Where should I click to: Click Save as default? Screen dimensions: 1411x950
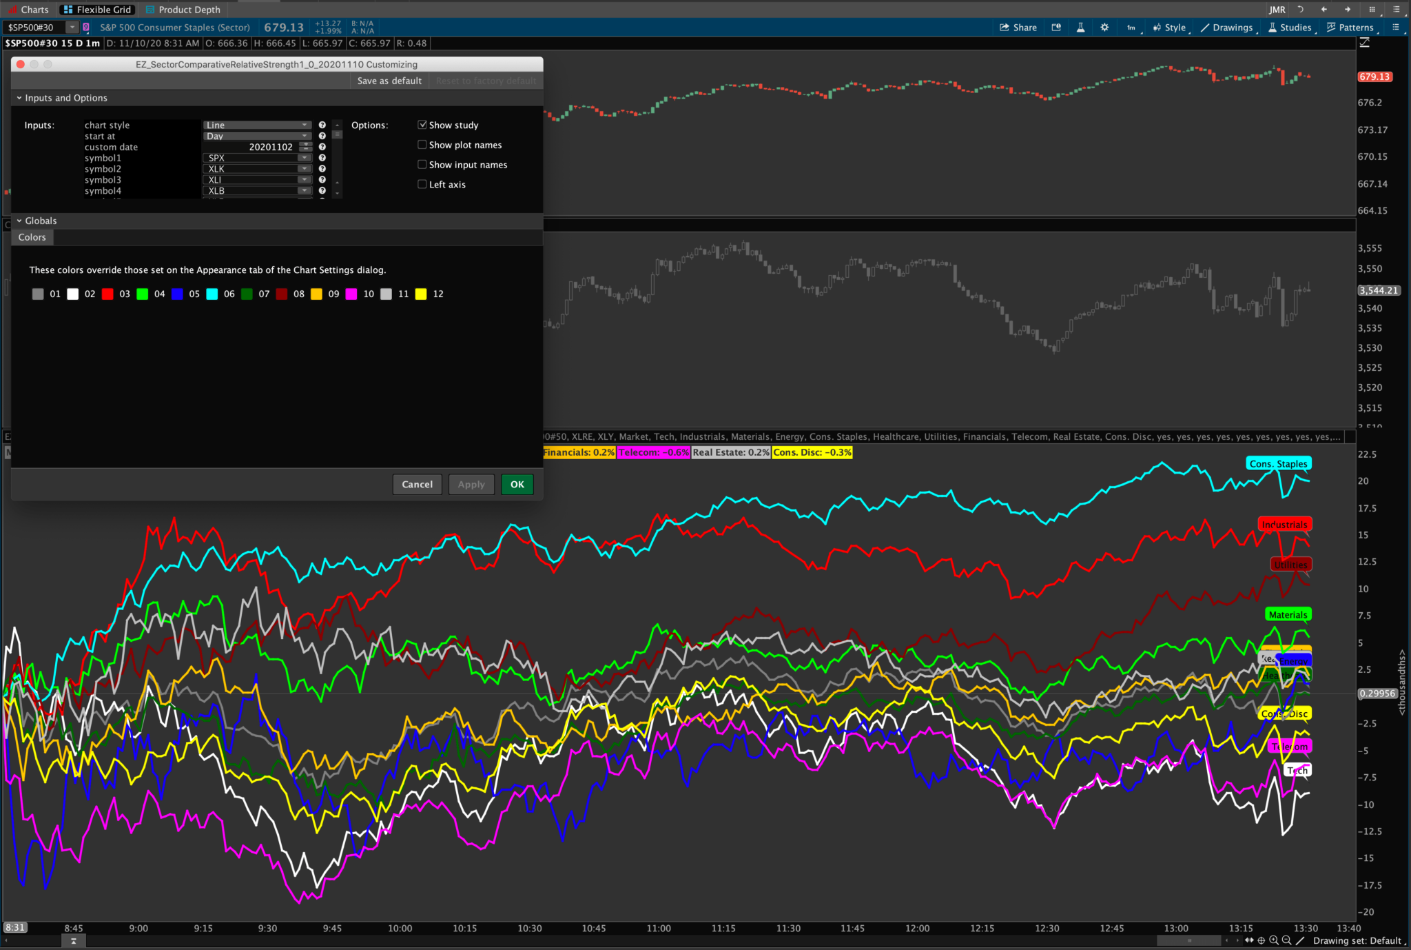tap(389, 81)
